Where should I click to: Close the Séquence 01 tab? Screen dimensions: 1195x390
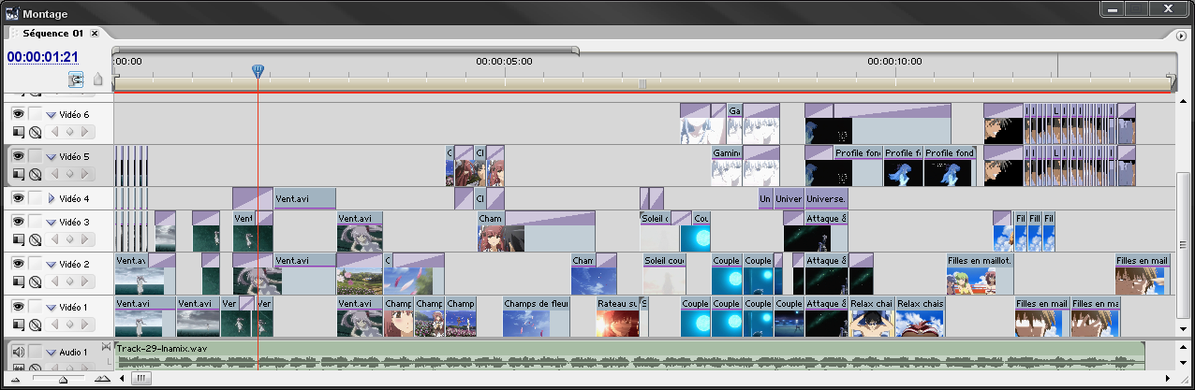pyautogui.click(x=95, y=34)
